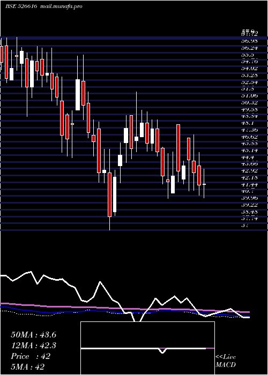The image size is (268, 375).
Task: Select the 39.96 price axis label
Action: pos(249,198)
